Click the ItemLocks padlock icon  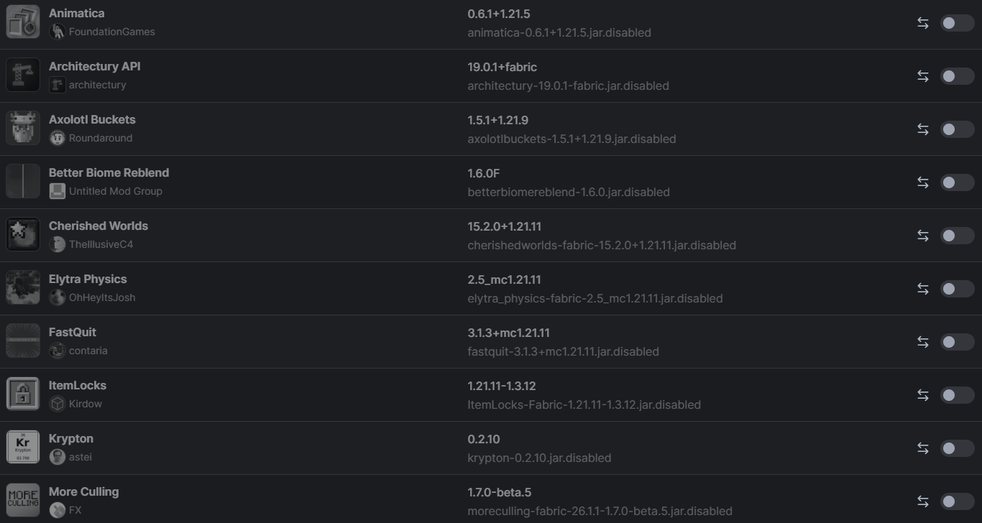[23, 394]
